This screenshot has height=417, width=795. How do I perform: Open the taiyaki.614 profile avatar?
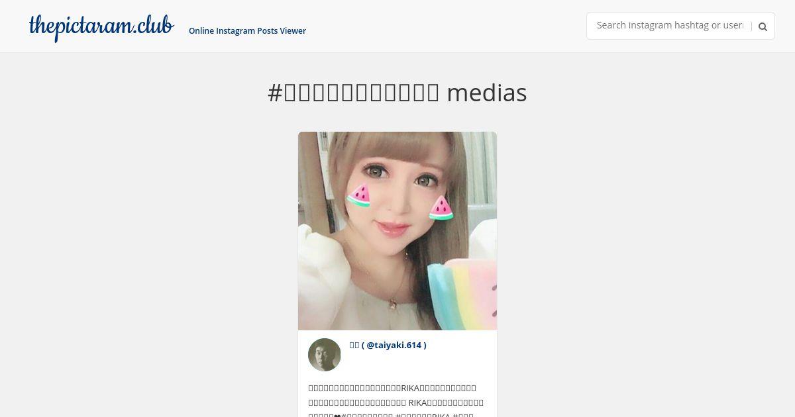325,355
